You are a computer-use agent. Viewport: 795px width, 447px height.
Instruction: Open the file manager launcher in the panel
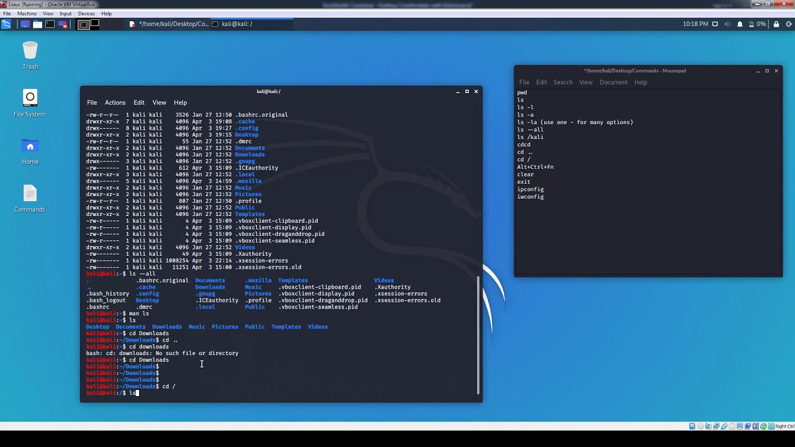(x=37, y=24)
